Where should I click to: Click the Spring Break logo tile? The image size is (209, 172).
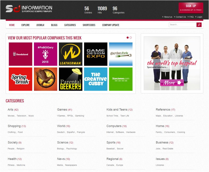tap(20, 79)
